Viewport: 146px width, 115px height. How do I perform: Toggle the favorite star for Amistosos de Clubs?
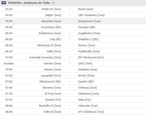(x=53, y=3)
